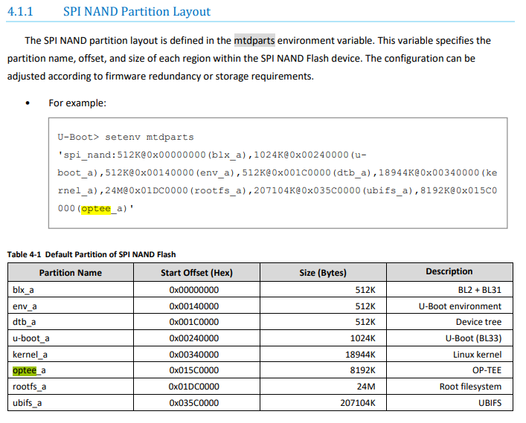Click the "Table 4-1 Default Partition" caption
Viewport: 526px width, 423px height.
[92, 254]
